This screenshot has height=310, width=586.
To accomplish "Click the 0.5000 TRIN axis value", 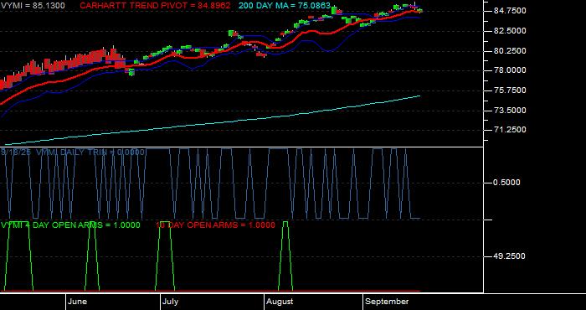I will point(507,183).
